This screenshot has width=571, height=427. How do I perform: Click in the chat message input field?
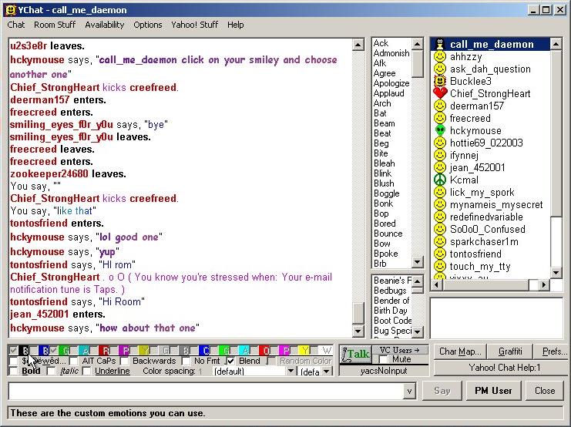pos(206,392)
